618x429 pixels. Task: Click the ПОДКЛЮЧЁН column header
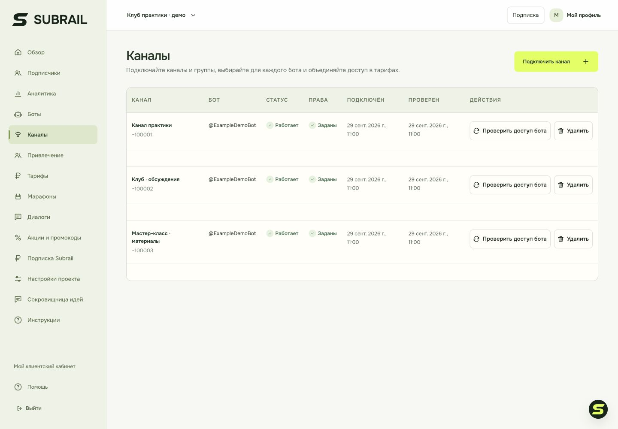click(x=366, y=100)
